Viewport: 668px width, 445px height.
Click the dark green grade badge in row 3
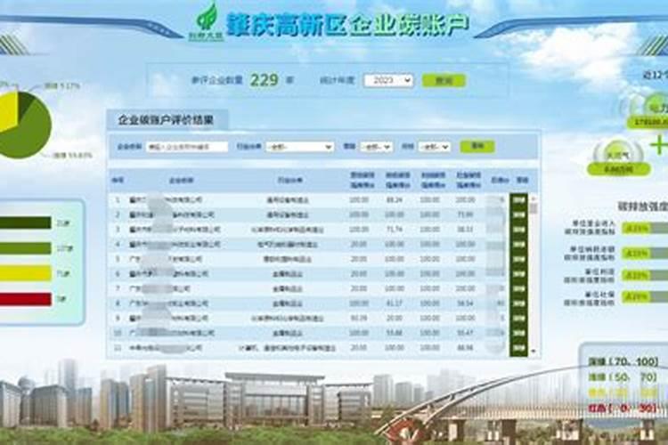pos(518,230)
